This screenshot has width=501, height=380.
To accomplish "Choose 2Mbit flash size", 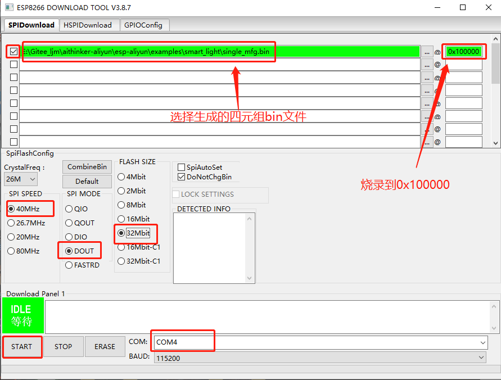I will click(x=132, y=191).
